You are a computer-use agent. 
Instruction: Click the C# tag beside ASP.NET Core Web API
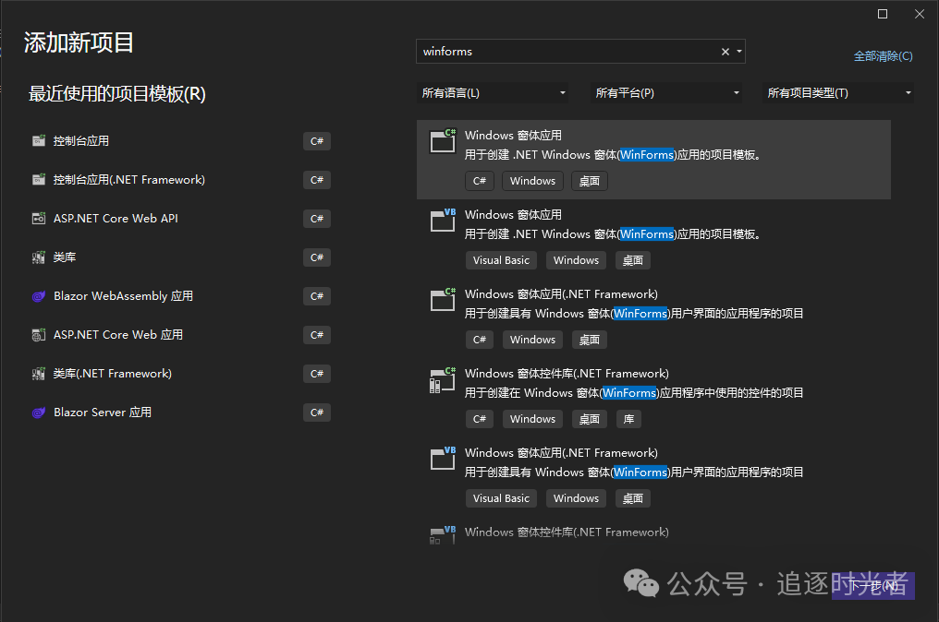point(317,219)
